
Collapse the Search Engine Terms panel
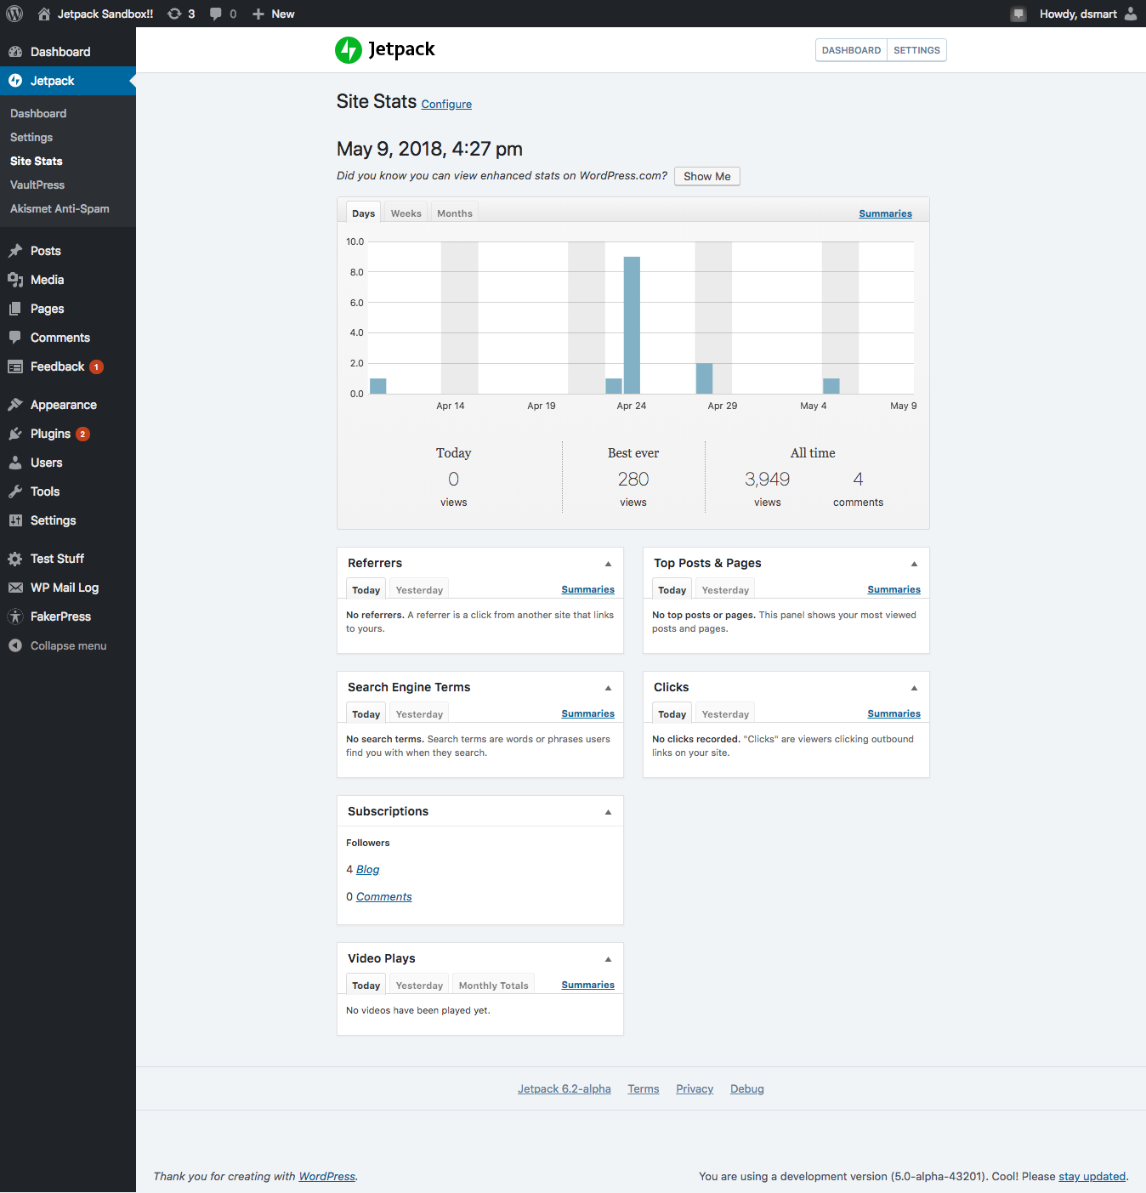click(608, 688)
